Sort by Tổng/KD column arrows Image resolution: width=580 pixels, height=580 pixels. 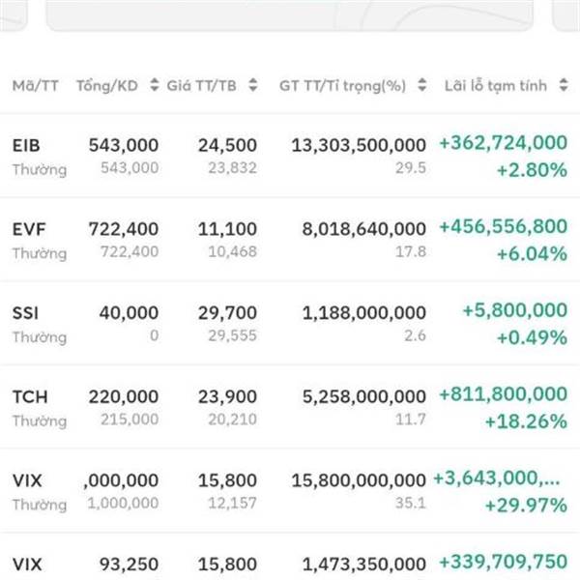click(155, 85)
